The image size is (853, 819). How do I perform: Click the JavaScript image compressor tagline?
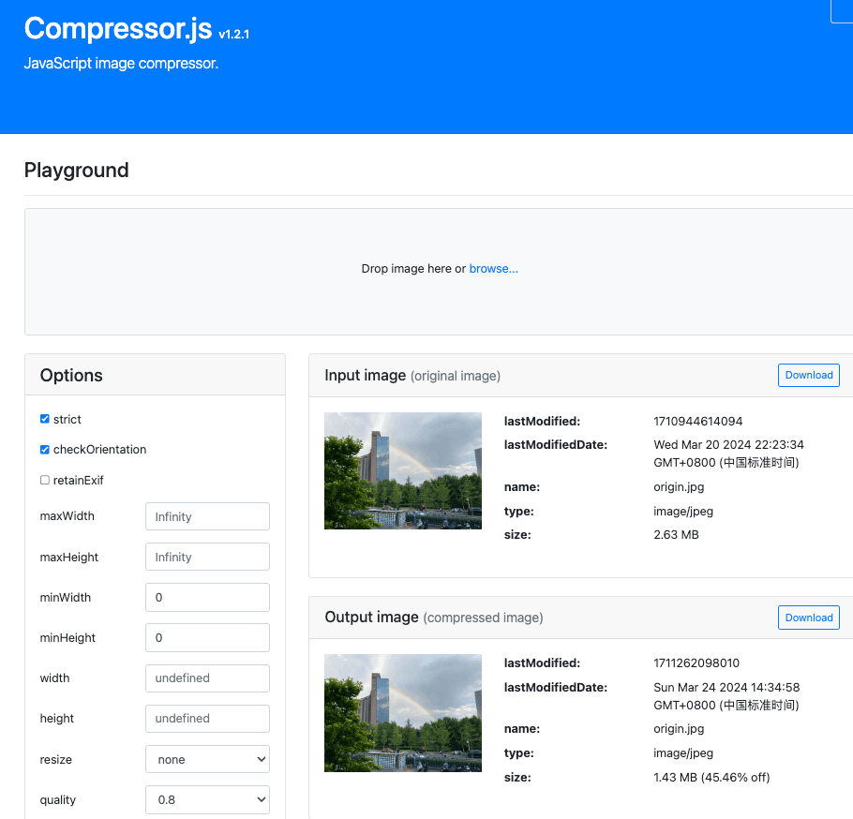tap(121, 64)
